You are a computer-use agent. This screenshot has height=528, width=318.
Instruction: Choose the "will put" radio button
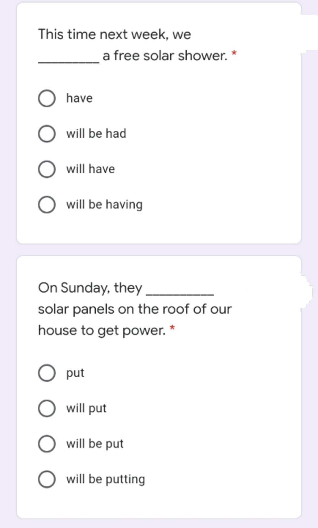point(47,408)
